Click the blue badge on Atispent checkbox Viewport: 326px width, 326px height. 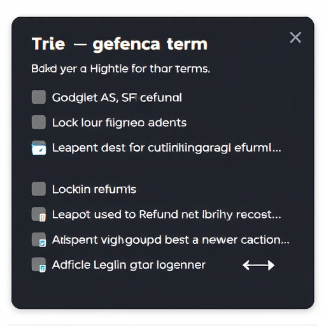click(43, 243)
